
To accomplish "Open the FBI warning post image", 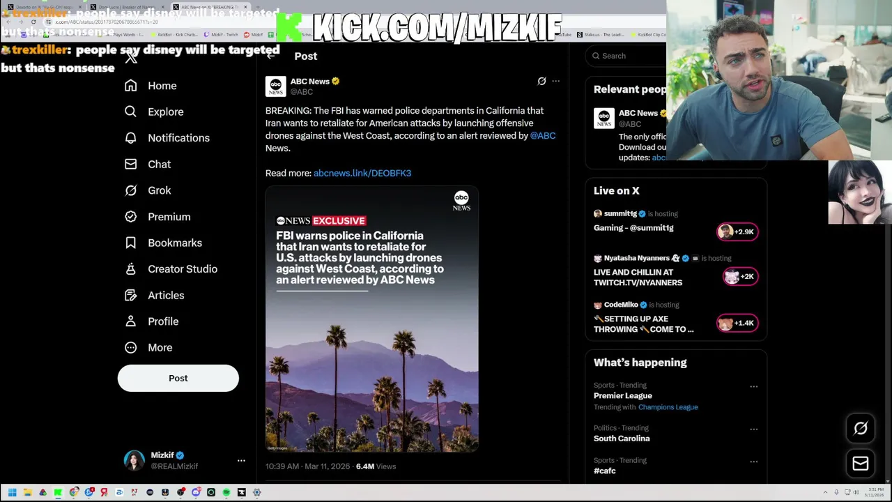I will [372, 319].
